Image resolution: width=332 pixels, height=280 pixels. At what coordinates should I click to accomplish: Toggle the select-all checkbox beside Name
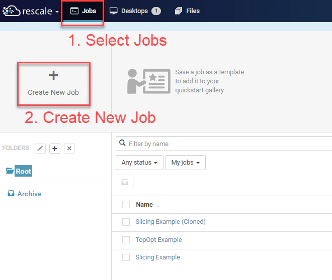(x=126, y=205)
